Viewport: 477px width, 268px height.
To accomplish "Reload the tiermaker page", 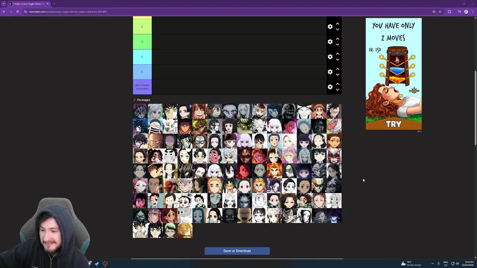I will pos(18,12).
